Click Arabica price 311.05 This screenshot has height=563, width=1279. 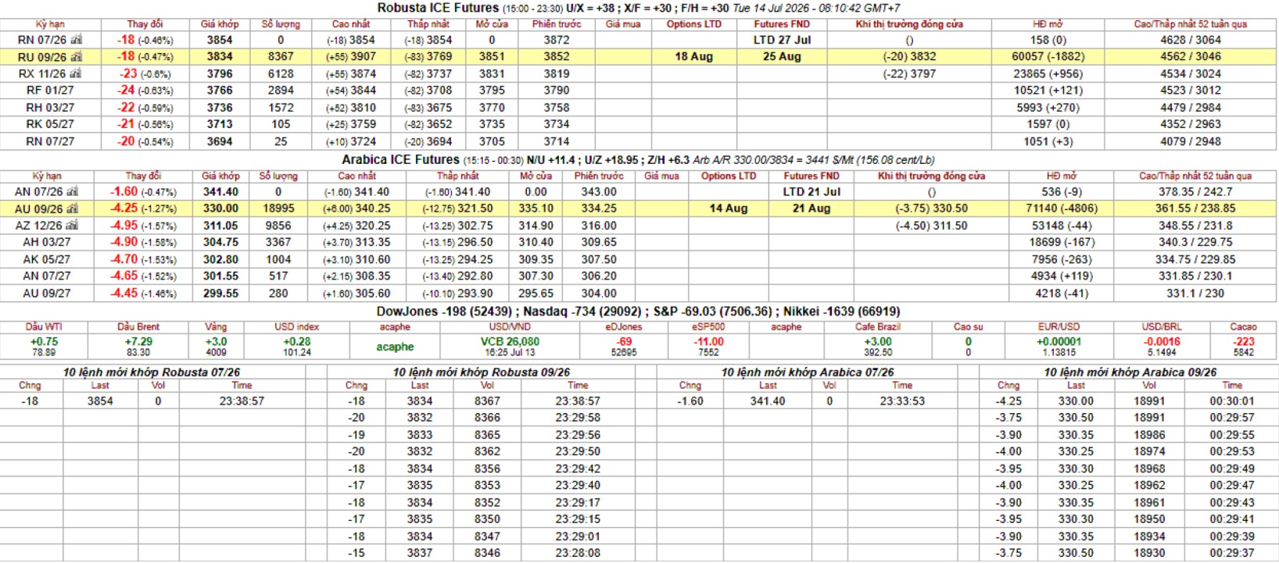[221, 225]
